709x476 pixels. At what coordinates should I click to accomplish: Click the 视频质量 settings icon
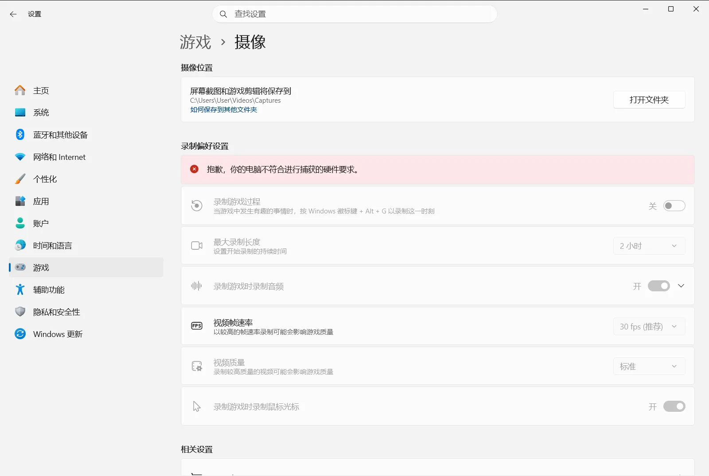[x=197, y=366]
